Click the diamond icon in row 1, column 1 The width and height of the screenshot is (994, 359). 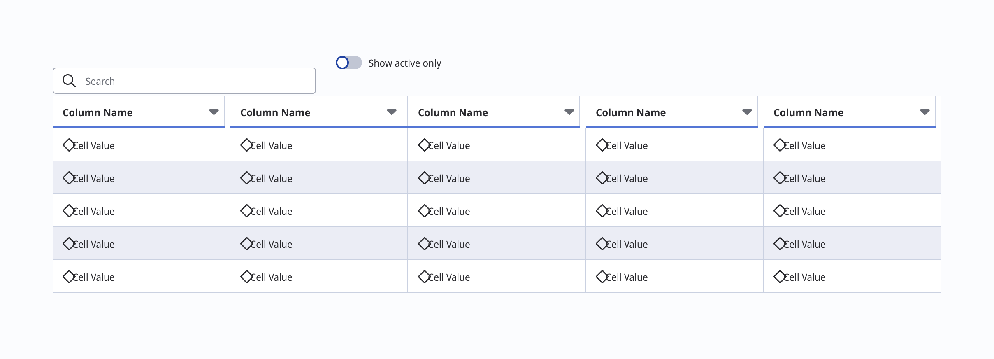coord(69,145)
